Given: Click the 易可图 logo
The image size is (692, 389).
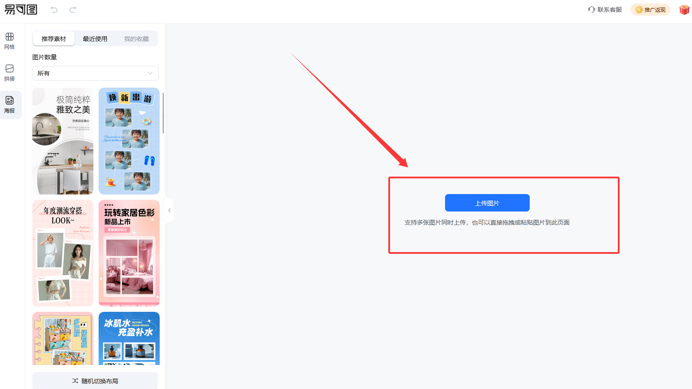Looking at the screenshot, I should pyautogui.click(x=21, y=10).
